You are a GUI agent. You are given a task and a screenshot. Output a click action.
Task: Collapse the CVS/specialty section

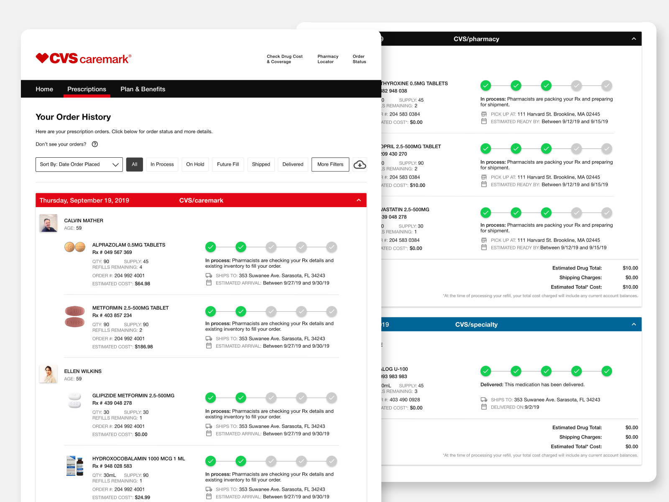click(634, 325)
